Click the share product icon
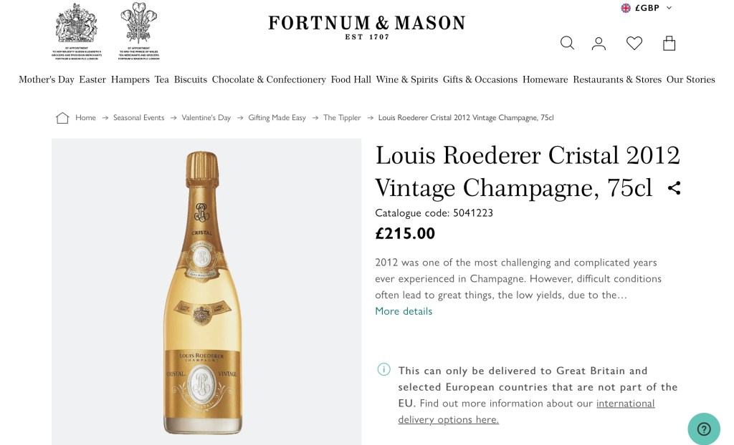Screen dimensions: 734x445 [x=674, y=188]
